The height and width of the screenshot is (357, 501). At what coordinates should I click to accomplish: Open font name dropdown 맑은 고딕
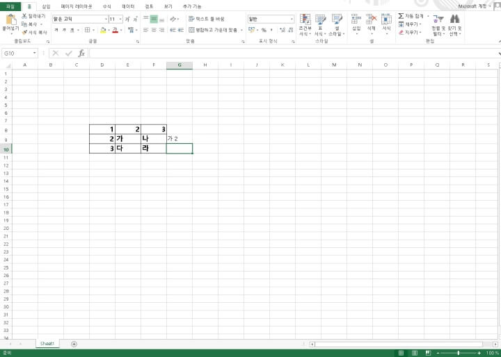pos(106,19)
